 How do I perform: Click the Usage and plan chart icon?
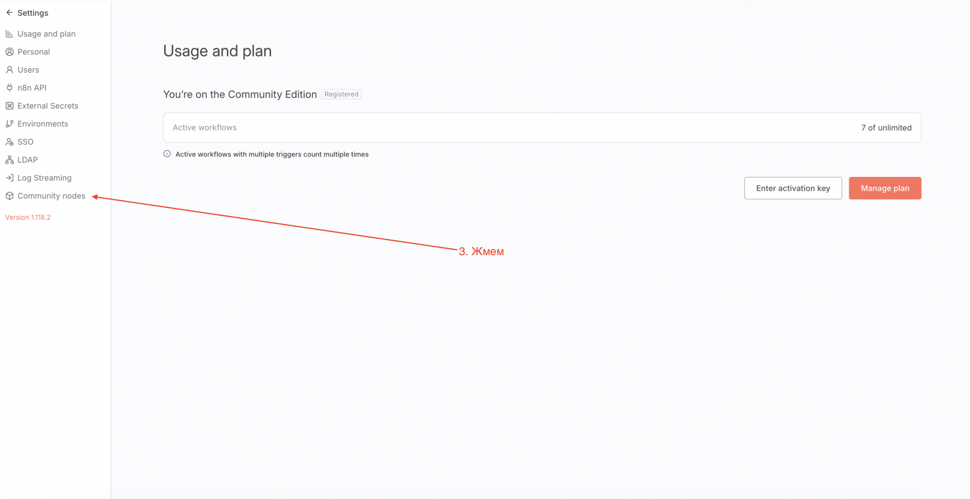(x=9, y=34)
